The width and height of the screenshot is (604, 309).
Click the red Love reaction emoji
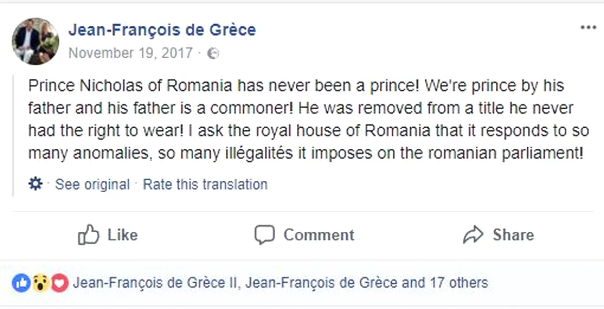coord(59,283)
